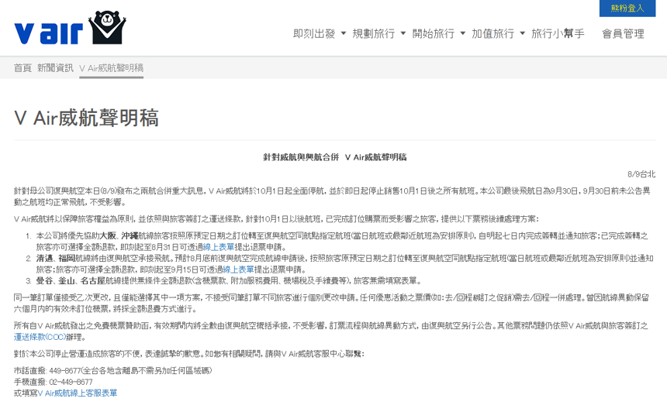Expand the 開始旅行 dropdown arrow
667x405 pixels.
coord(463,33)
